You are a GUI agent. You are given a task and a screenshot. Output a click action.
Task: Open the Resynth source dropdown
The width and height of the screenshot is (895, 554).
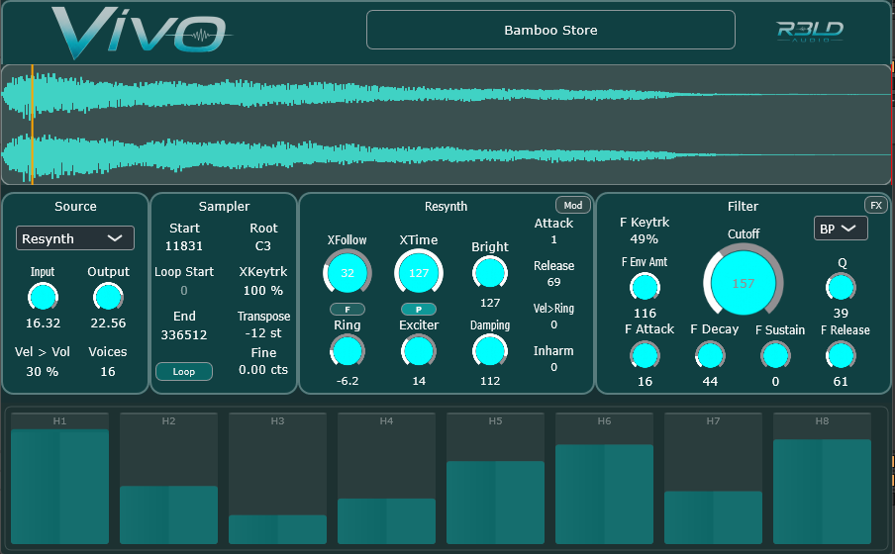(x=75, y=238)
